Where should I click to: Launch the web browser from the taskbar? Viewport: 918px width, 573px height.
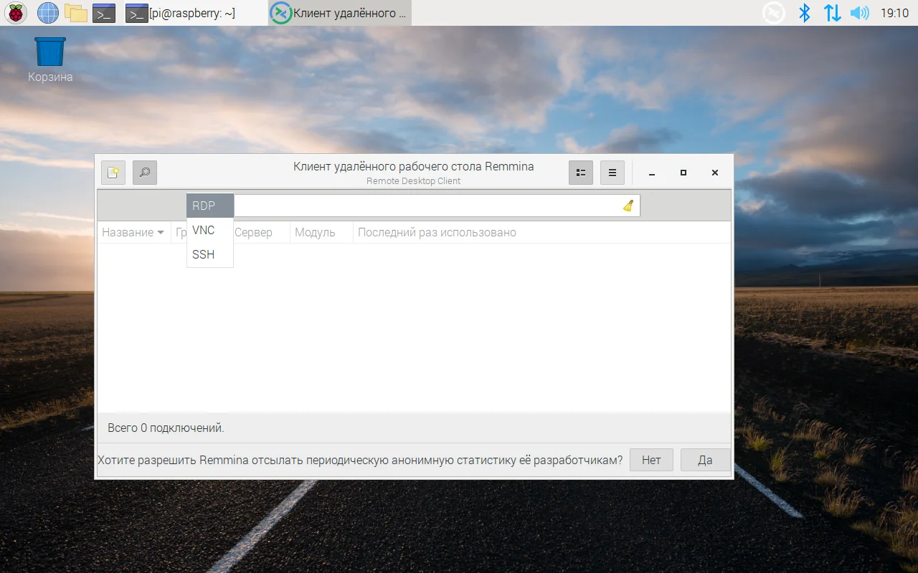[48, 13]
